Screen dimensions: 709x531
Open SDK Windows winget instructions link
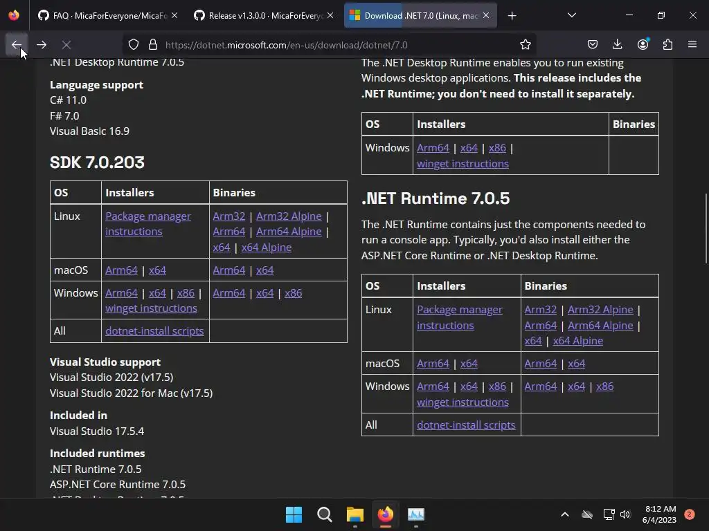[x=151, y=308]
